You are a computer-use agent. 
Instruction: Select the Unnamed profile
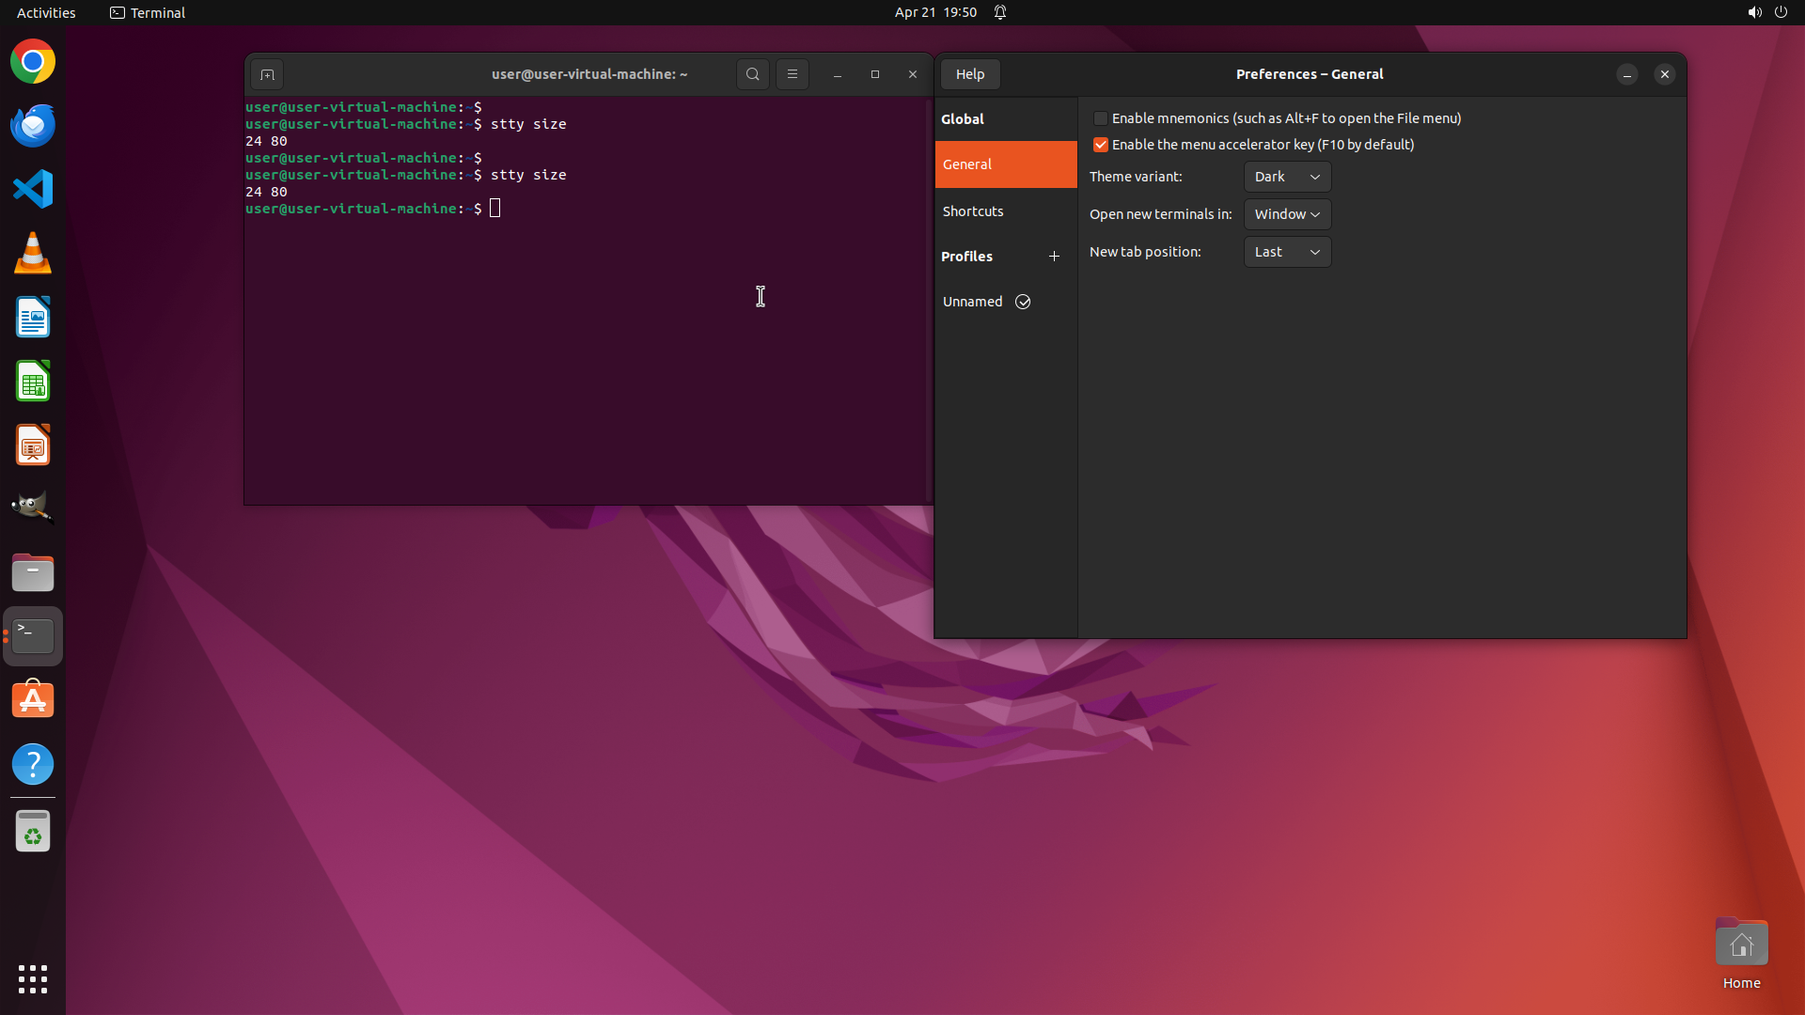[972, 302]
